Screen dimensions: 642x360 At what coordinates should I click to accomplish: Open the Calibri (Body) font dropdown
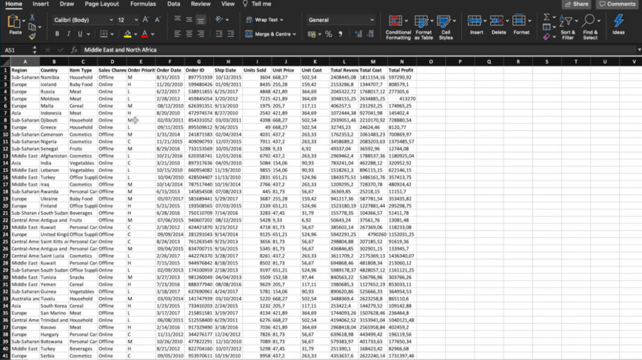pos(80,20)
